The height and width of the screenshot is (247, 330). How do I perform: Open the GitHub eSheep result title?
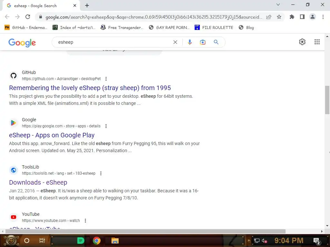coord(90,88)
